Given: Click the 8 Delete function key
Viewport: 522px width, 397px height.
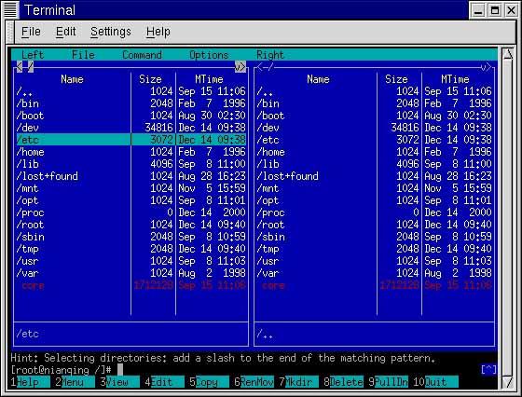Looking at the screenshot, I should point(343,382).
